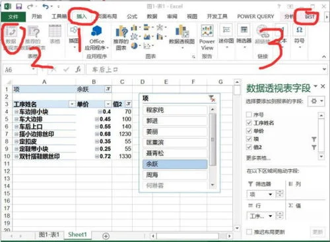
Task: Check the 序号 field checkbox
Action: [249, 114]
